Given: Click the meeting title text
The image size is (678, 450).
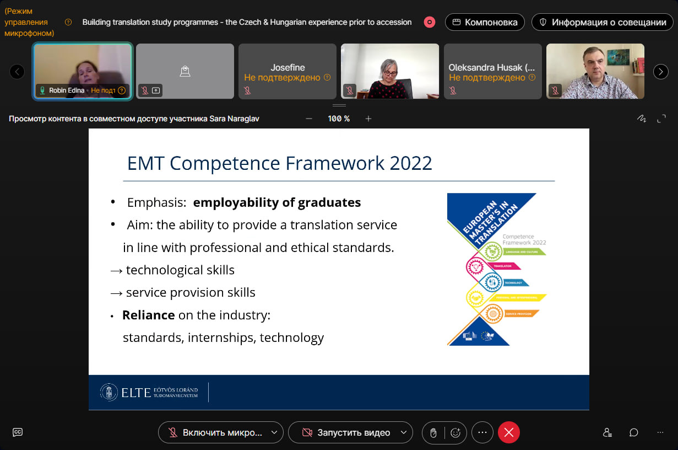Looking at the screenshot, I should (247, 22).
